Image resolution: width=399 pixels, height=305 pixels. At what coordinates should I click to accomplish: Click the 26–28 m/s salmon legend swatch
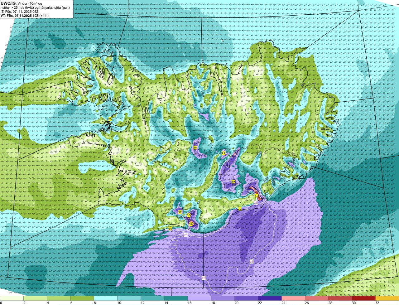[317, 298]
